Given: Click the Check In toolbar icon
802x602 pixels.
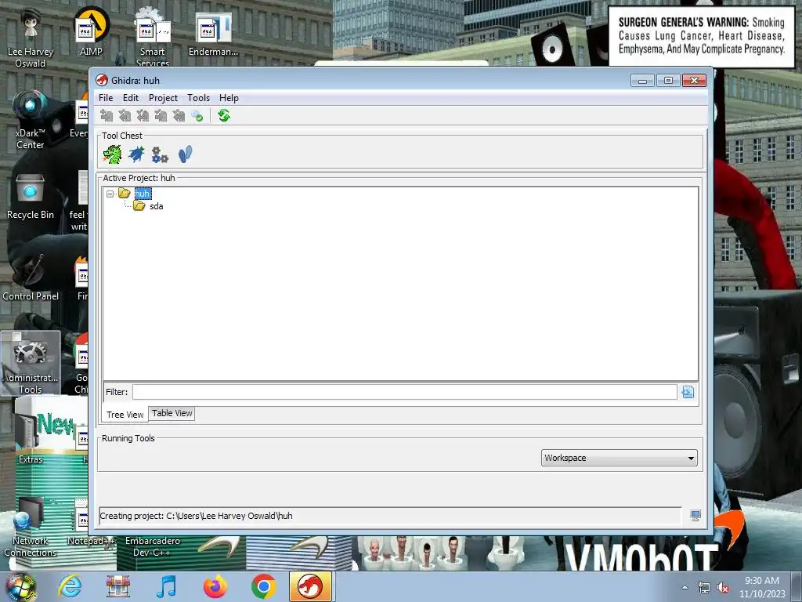Looking at the screenshot, I should (161, 116).
